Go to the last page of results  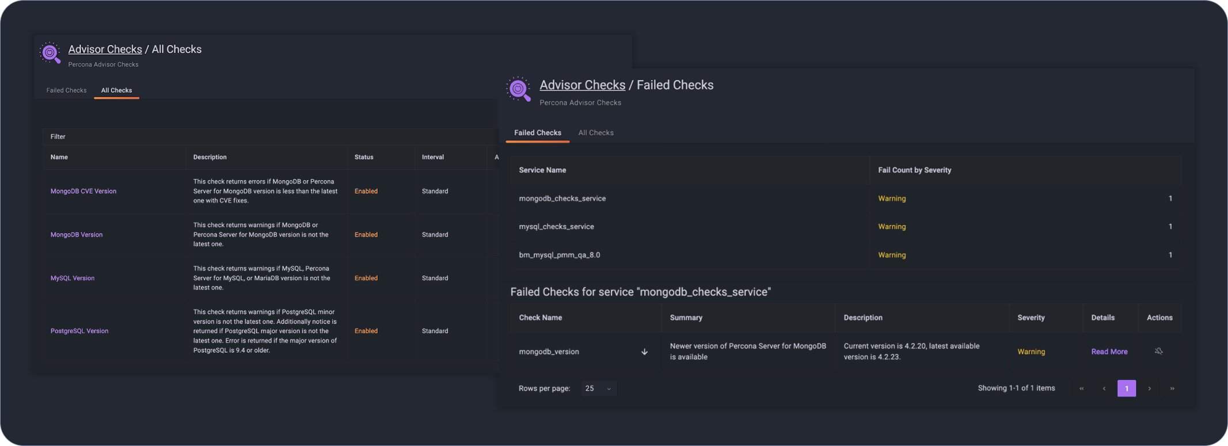pos(1172,388)
